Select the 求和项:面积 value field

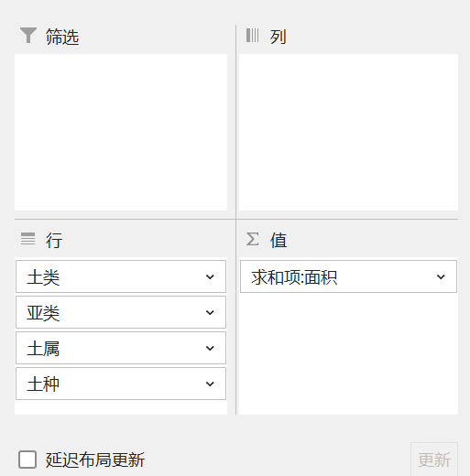point(348,276)
